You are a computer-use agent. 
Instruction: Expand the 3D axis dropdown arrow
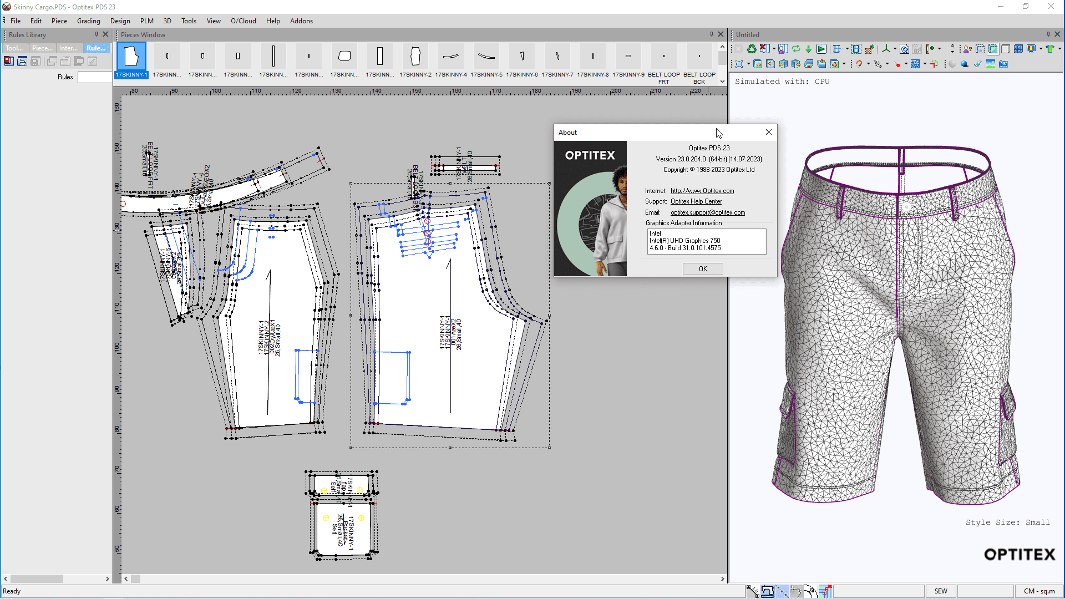tap(895, 49)
